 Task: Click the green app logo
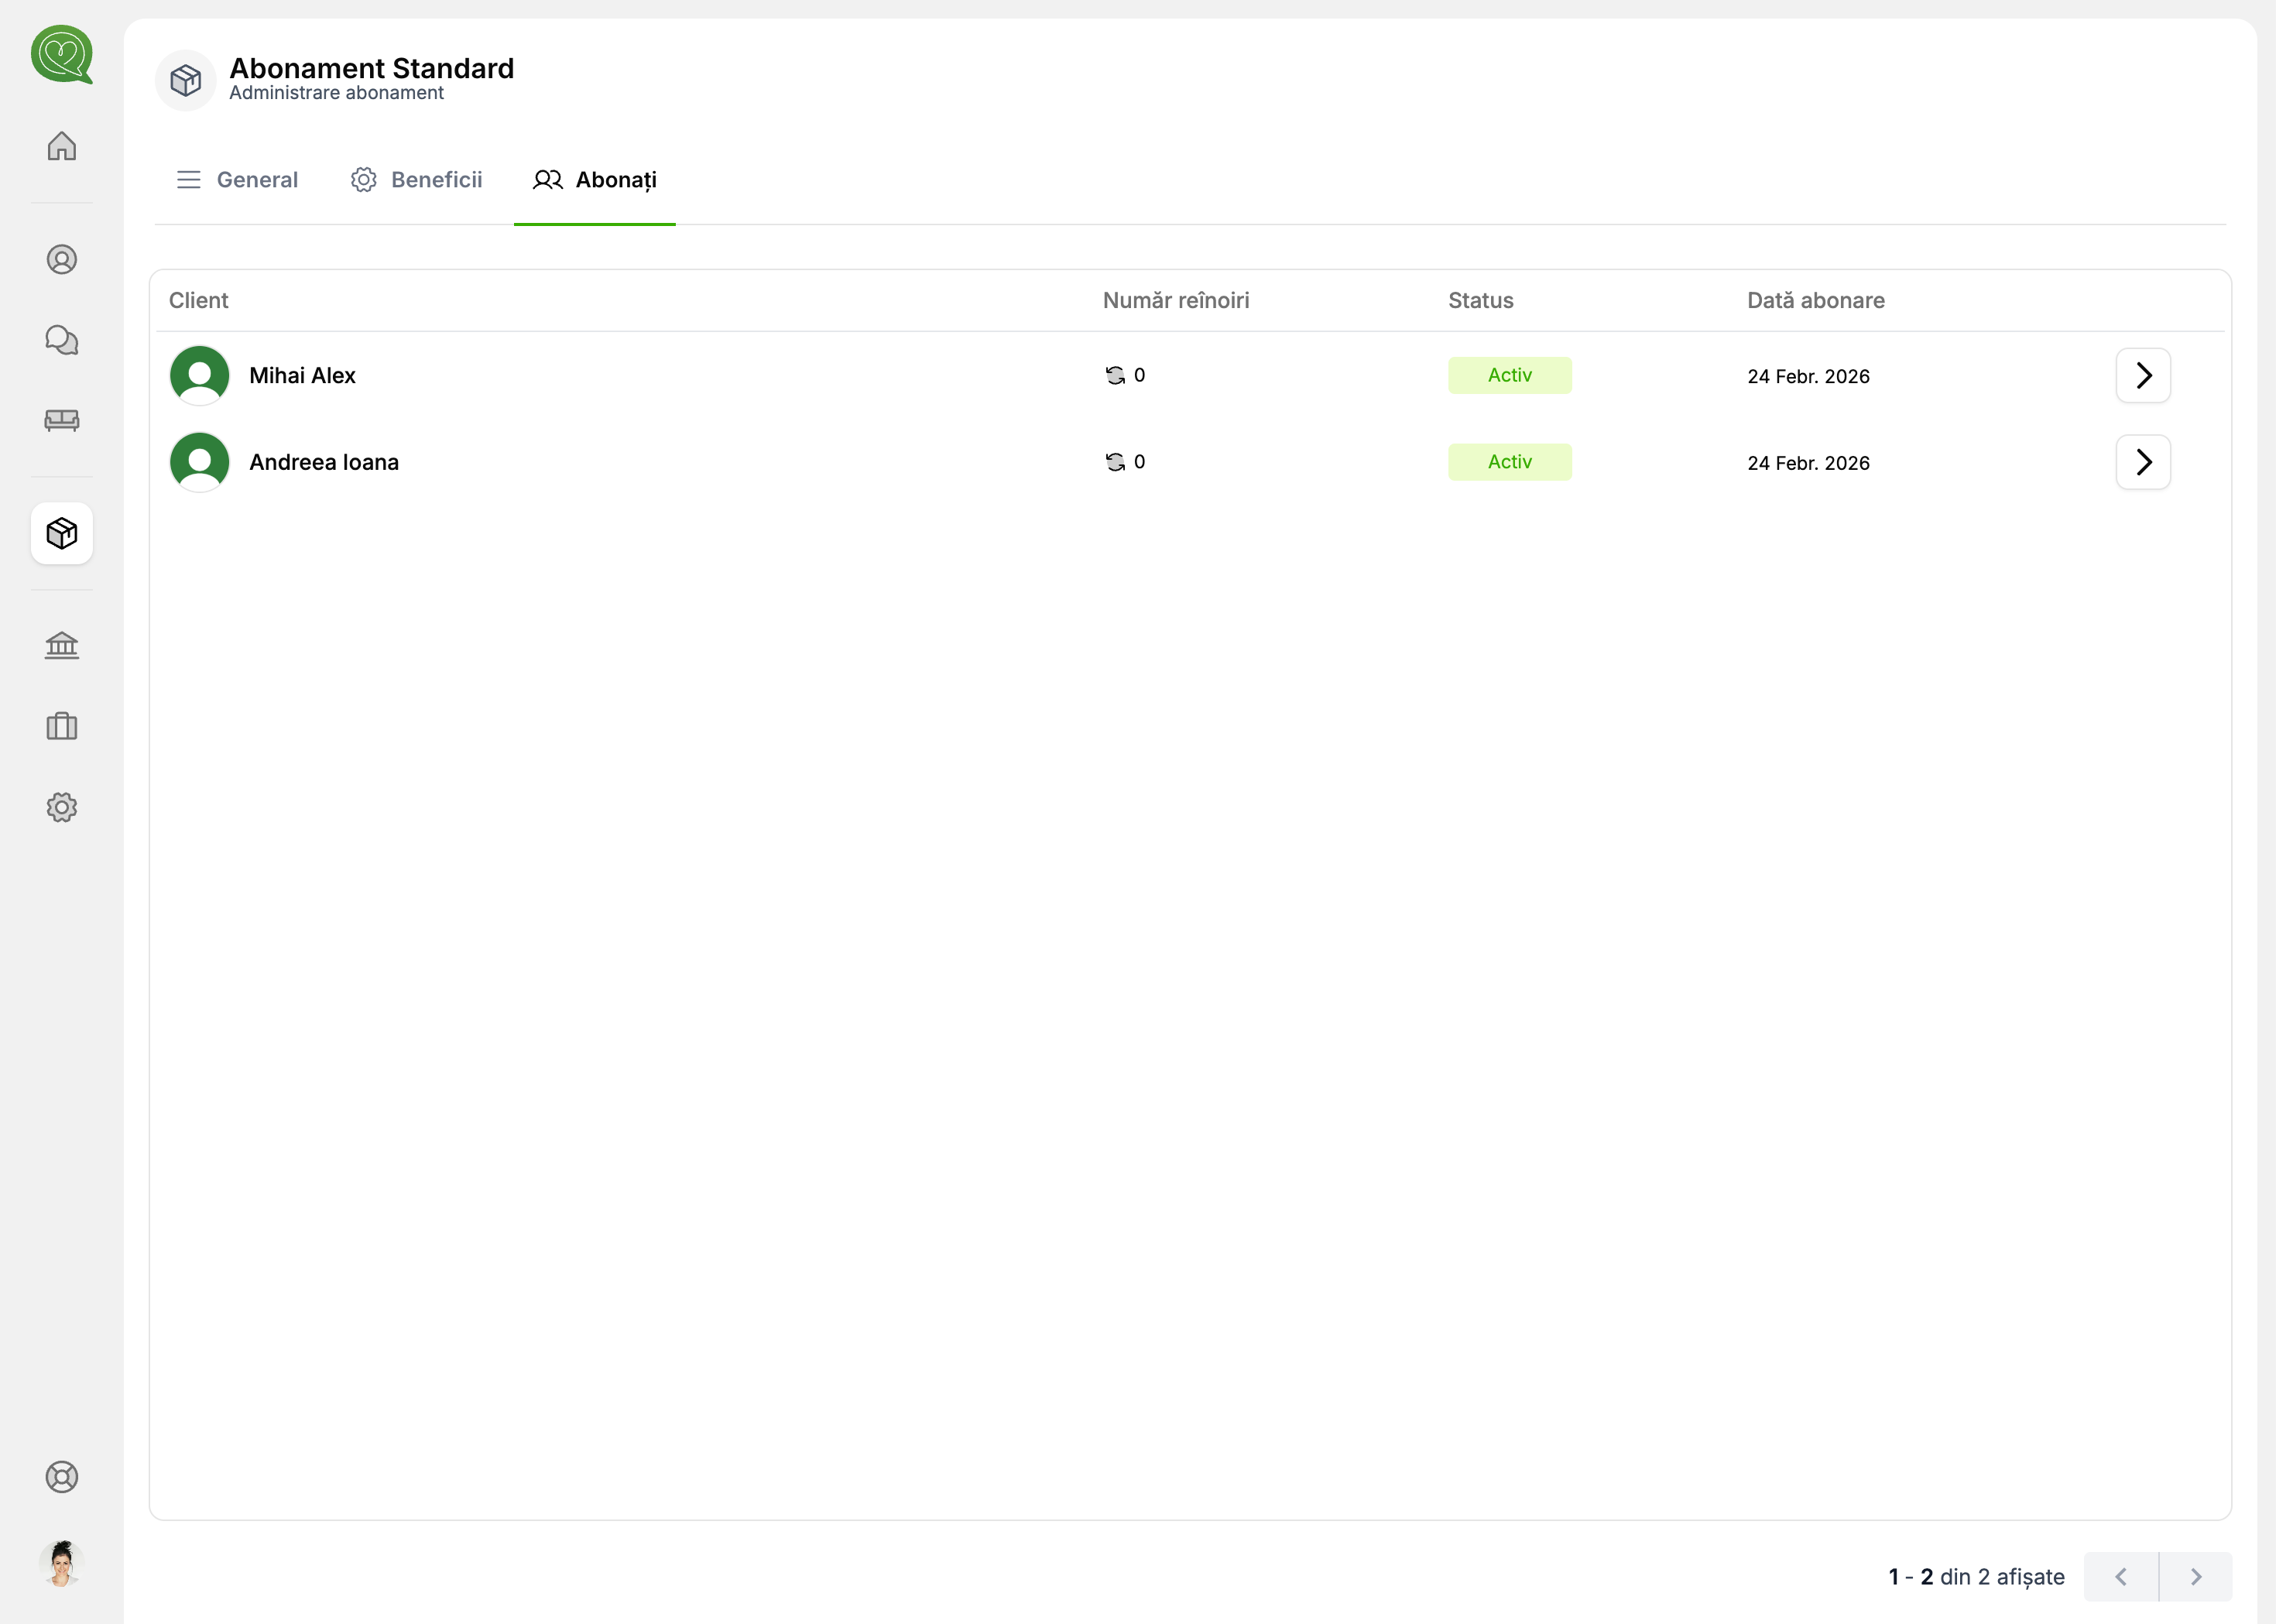pyautogui.click(x=62, y=55)
